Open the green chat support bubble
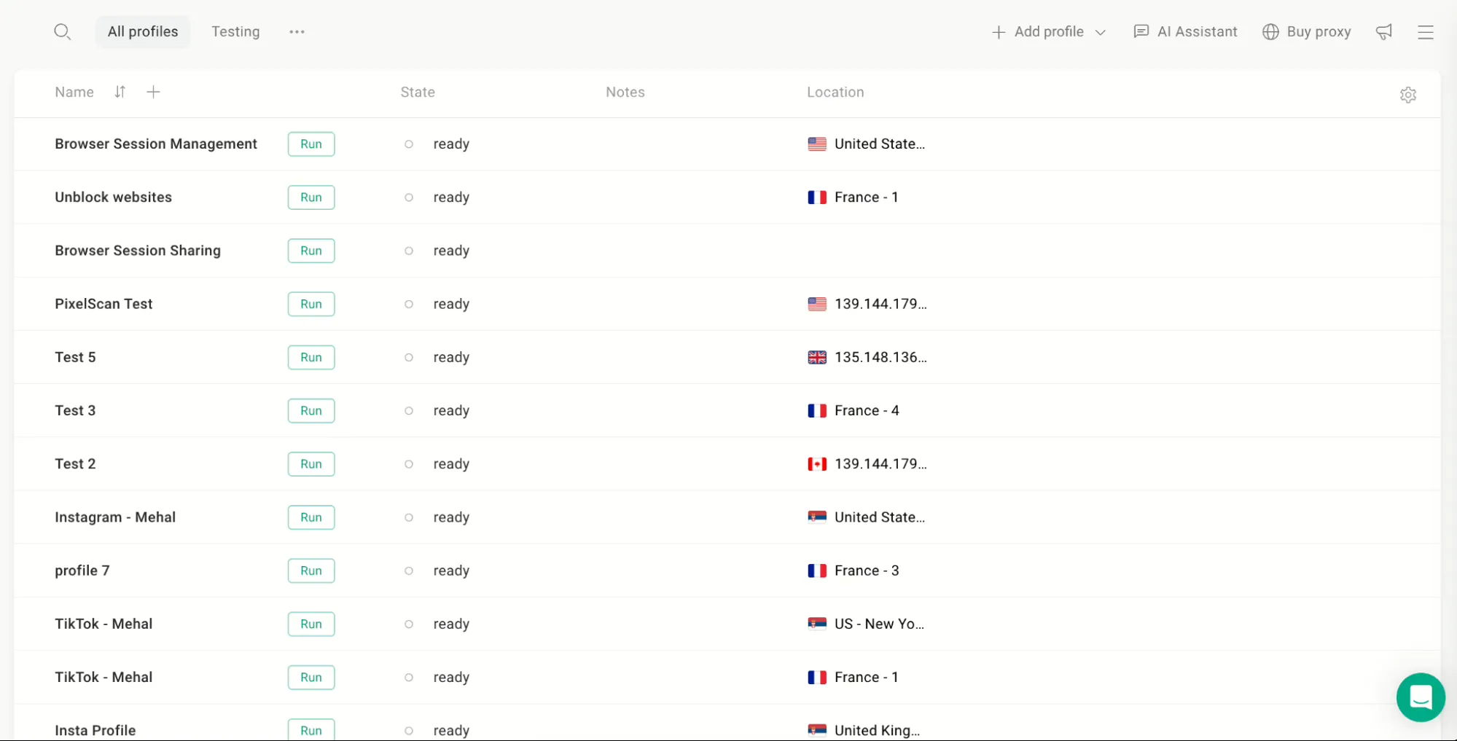This screenshot has width=1457, height=741. click(x=1420, y=697)
